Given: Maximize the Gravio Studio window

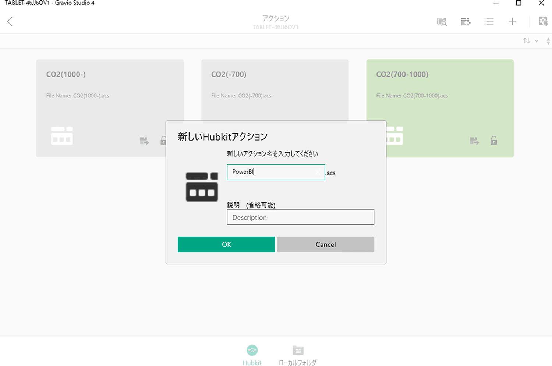Looking at the screenshot, I should tap(519, 3).
